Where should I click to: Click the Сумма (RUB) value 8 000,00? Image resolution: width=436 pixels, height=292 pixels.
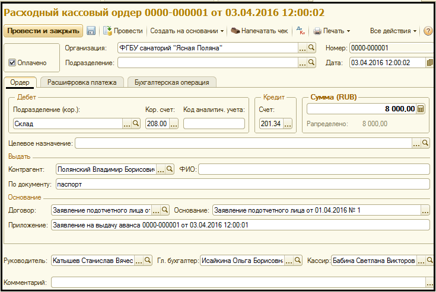coord(400,109)
